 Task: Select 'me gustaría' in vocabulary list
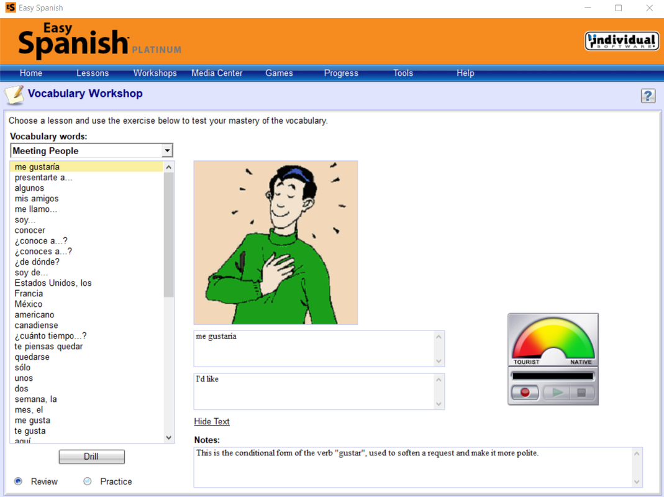coord(86,167)
